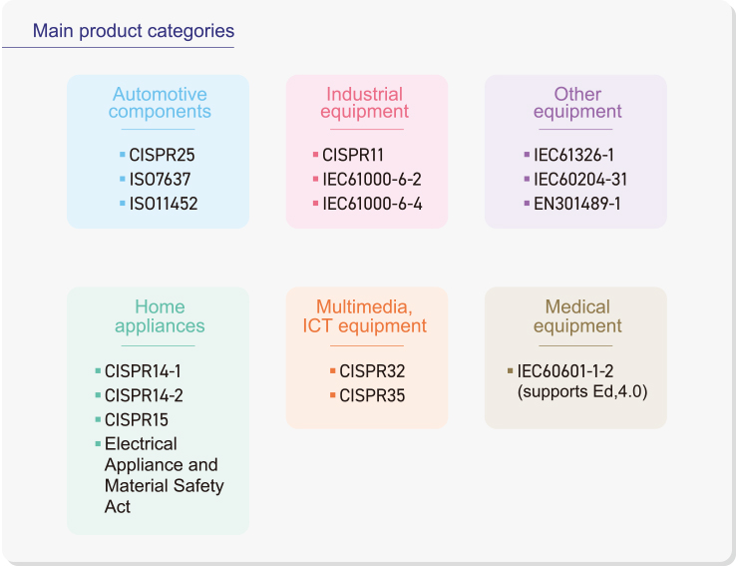738x566 pixels.
Task: Select the IEC61000-6-4 list item
Action: coord(371,204)
